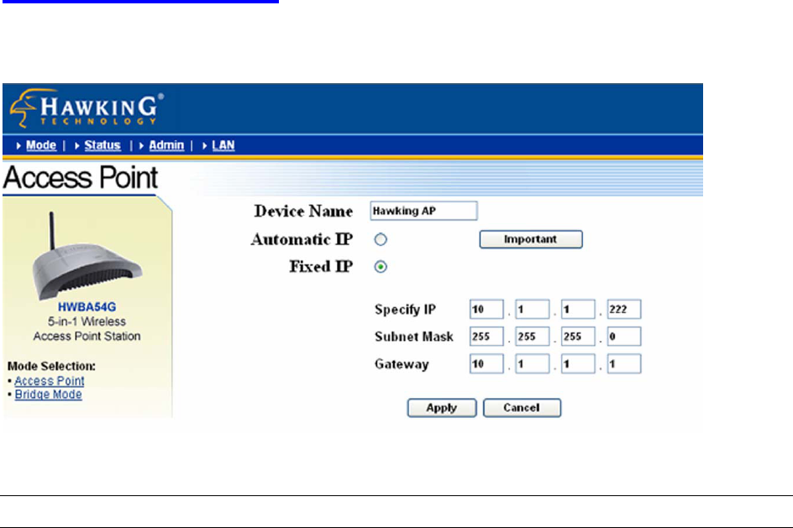Click the 5-in-1 Wireless text
The height and width of the screenshot is (528, 793).
[87, 322]
